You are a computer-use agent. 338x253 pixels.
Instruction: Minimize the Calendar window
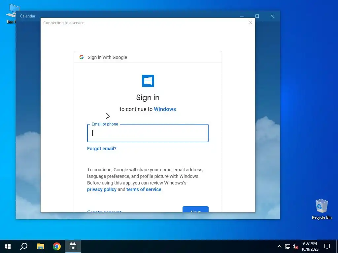click(x=242, y=16)
